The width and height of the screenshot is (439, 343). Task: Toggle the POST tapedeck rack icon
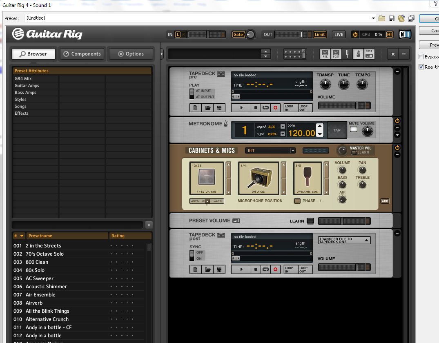point(336,54)
